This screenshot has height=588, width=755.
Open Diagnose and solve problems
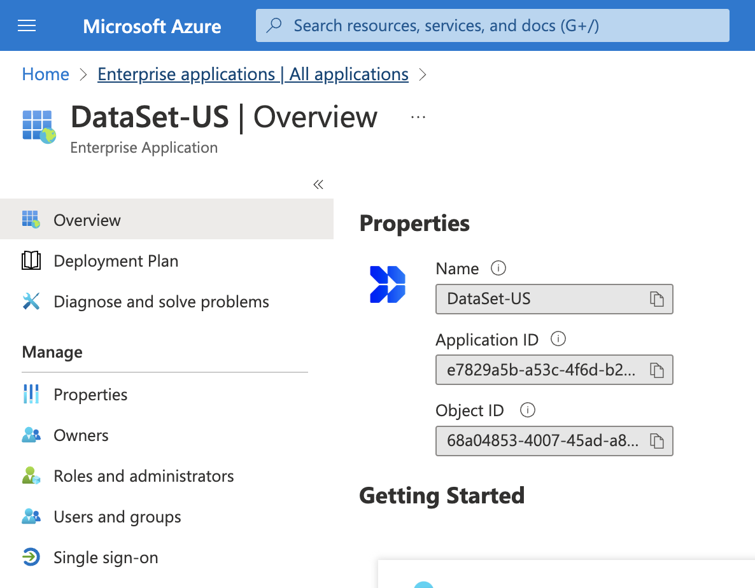[x=161, y=302]
